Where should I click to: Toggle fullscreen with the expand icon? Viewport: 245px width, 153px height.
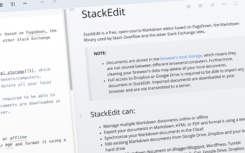(x=236, y=3)
